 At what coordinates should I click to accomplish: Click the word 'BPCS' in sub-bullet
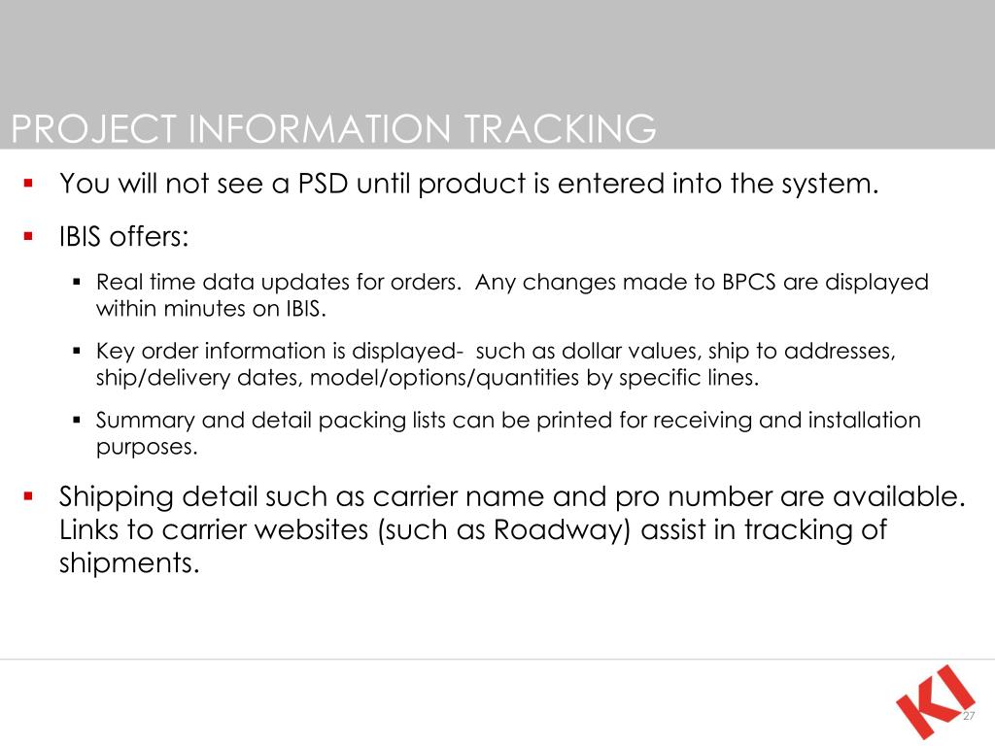click(x=749, y=282)
